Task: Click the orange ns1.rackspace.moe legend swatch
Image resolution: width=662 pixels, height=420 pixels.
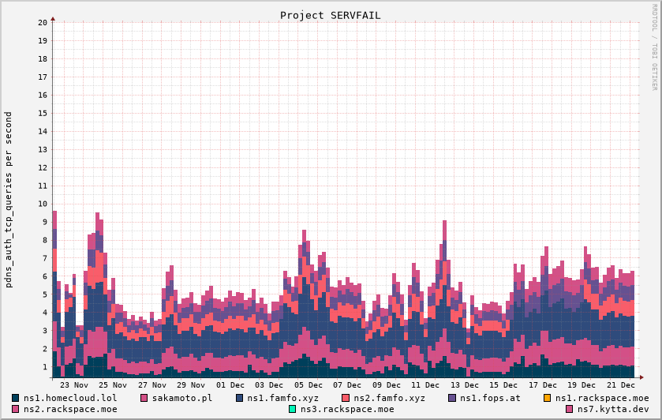Action: [548, 398]
